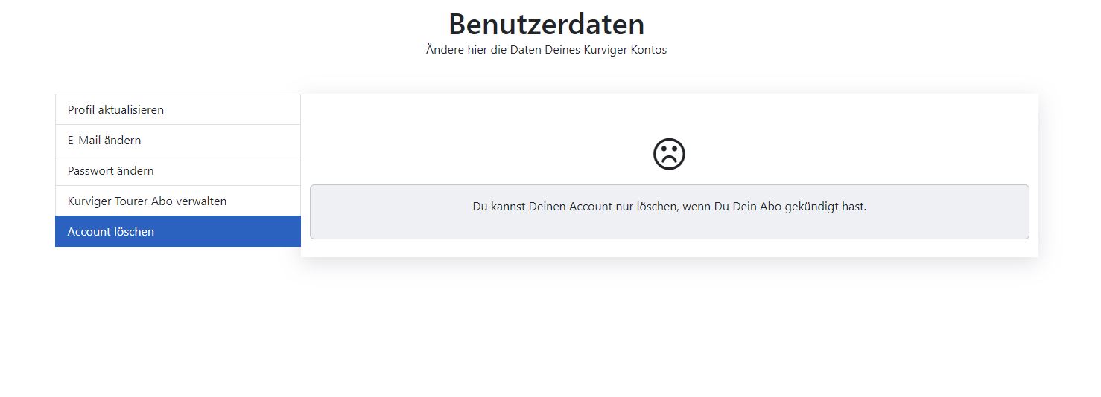Viewport: 1101px width, 397px height.
Task: Click the frowning emoticon above the message
Action: (668, 154)
